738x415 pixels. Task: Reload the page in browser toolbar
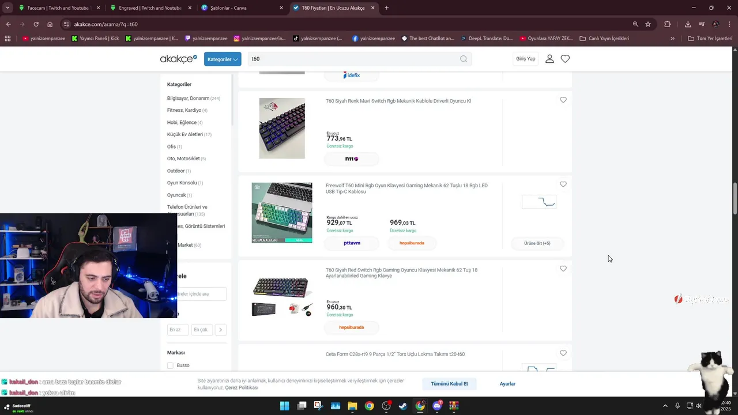click(36, 24)
